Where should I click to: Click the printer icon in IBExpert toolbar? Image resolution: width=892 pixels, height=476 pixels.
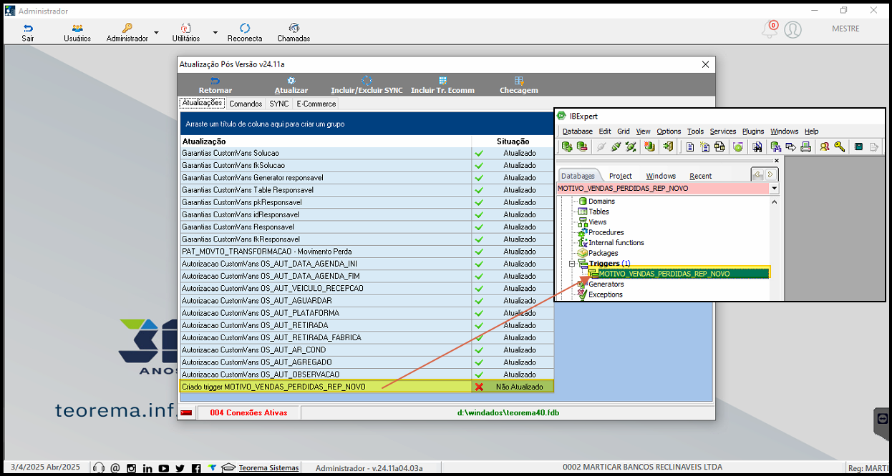[x=805, y=147]
